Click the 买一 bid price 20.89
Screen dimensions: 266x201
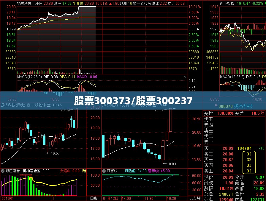(228, 148)
